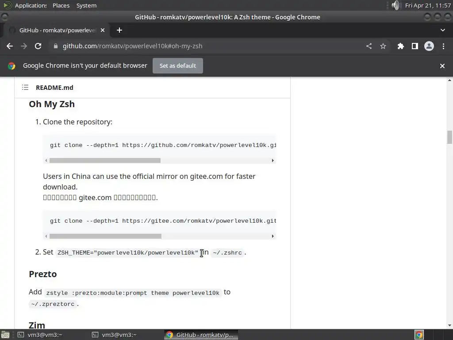Click the window menu icon in Chrome title bar
Screen dimensions: 453x340
4,17
